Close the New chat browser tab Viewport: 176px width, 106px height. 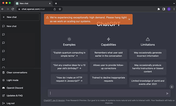click(x=50, y=4)
